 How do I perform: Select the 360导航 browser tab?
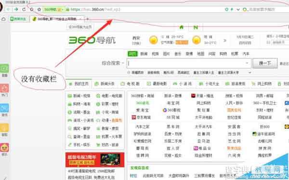click(57, 19)
